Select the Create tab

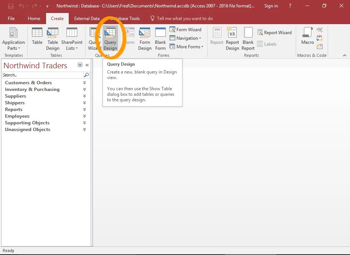(57, 19)
